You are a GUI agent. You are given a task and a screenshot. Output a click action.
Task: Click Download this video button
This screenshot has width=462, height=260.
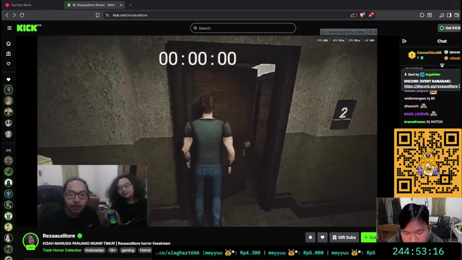[x=344, y=32]
